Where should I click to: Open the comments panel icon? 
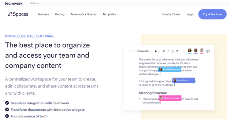(208, 51)
